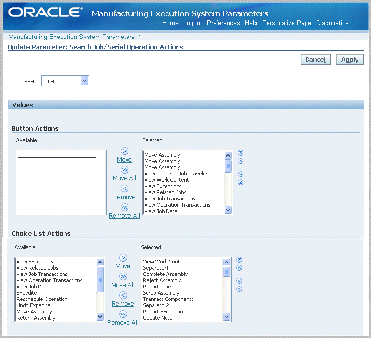Open Diagnostics in the header
The height and width of the screenshot is (338, 371).
(332, 23)
